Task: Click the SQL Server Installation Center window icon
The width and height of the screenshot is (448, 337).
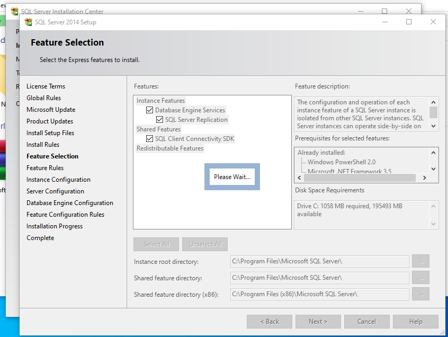Action: [x=14, y=11]
